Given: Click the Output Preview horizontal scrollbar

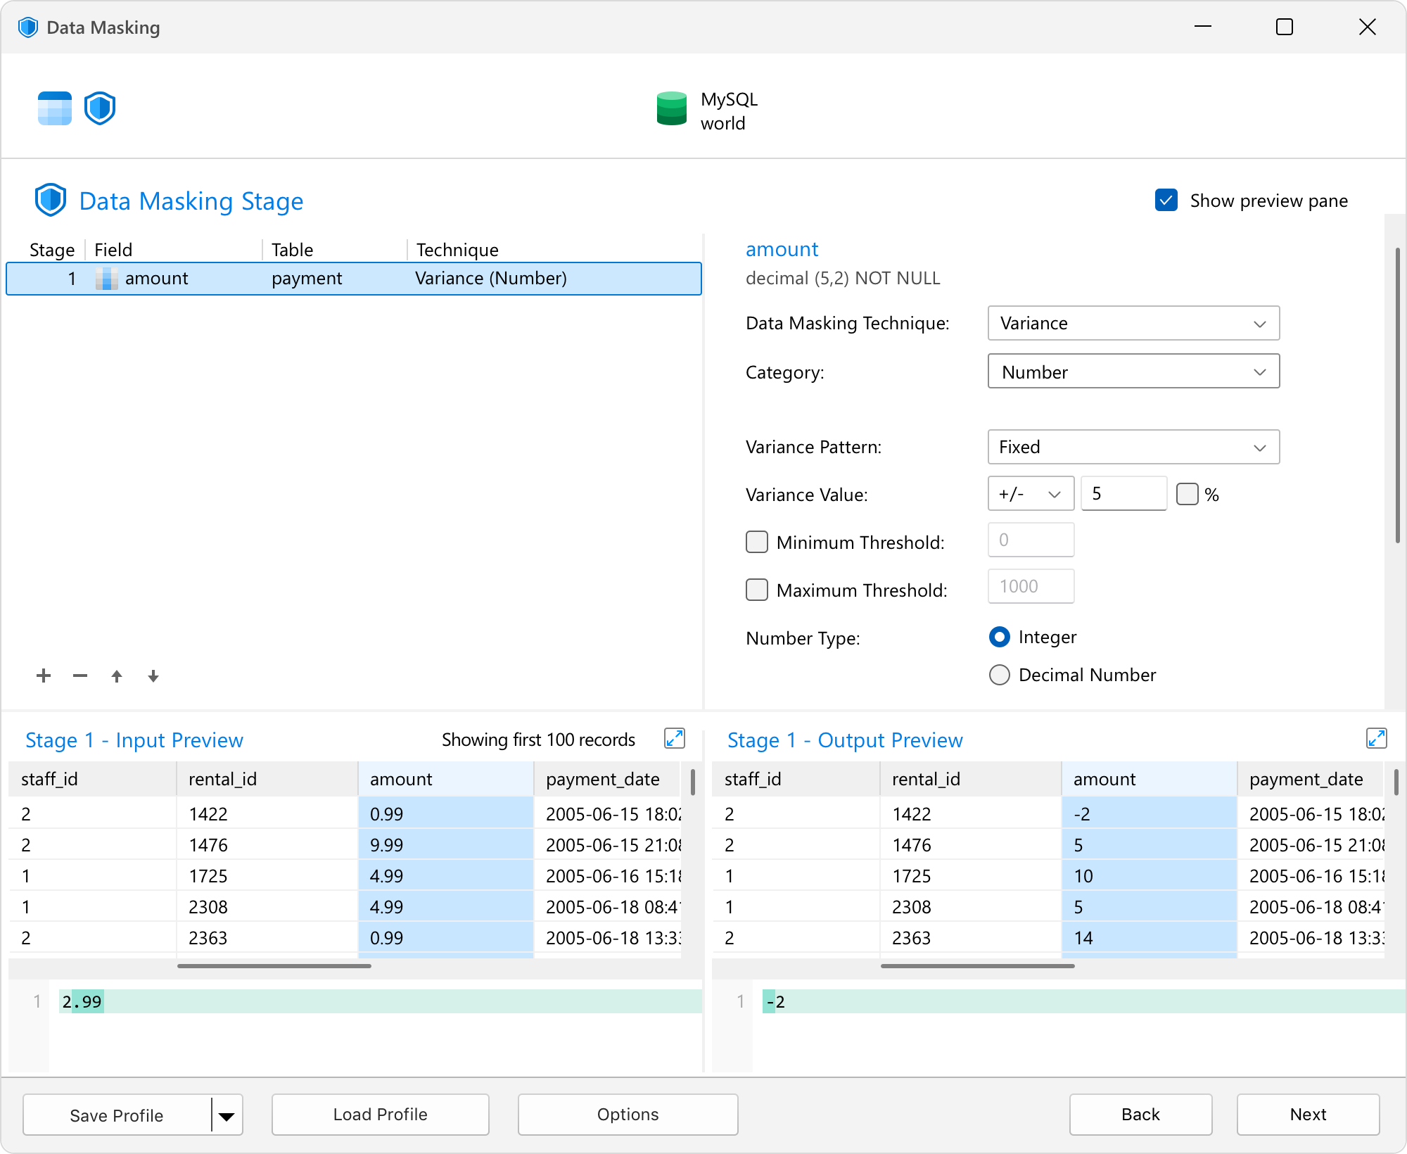Looking at the screenshot, I should (x=978, y=966).
